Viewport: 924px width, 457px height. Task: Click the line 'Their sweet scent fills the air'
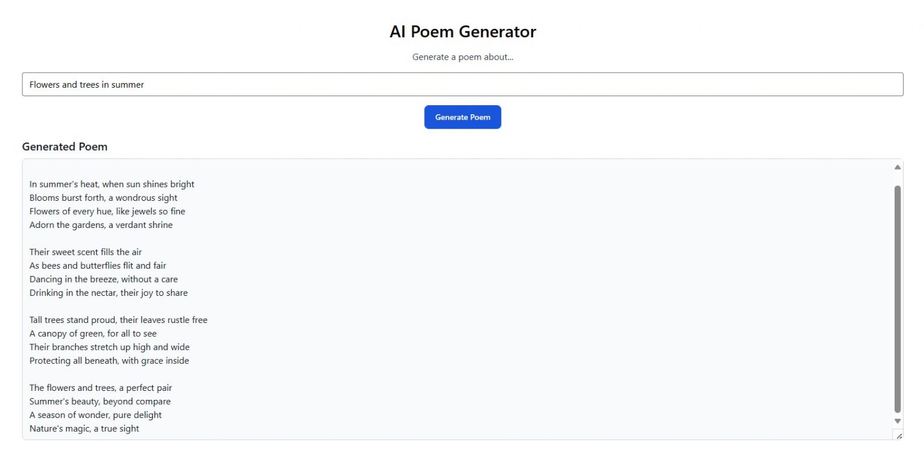pyautogui.click(x=85, y=251)
